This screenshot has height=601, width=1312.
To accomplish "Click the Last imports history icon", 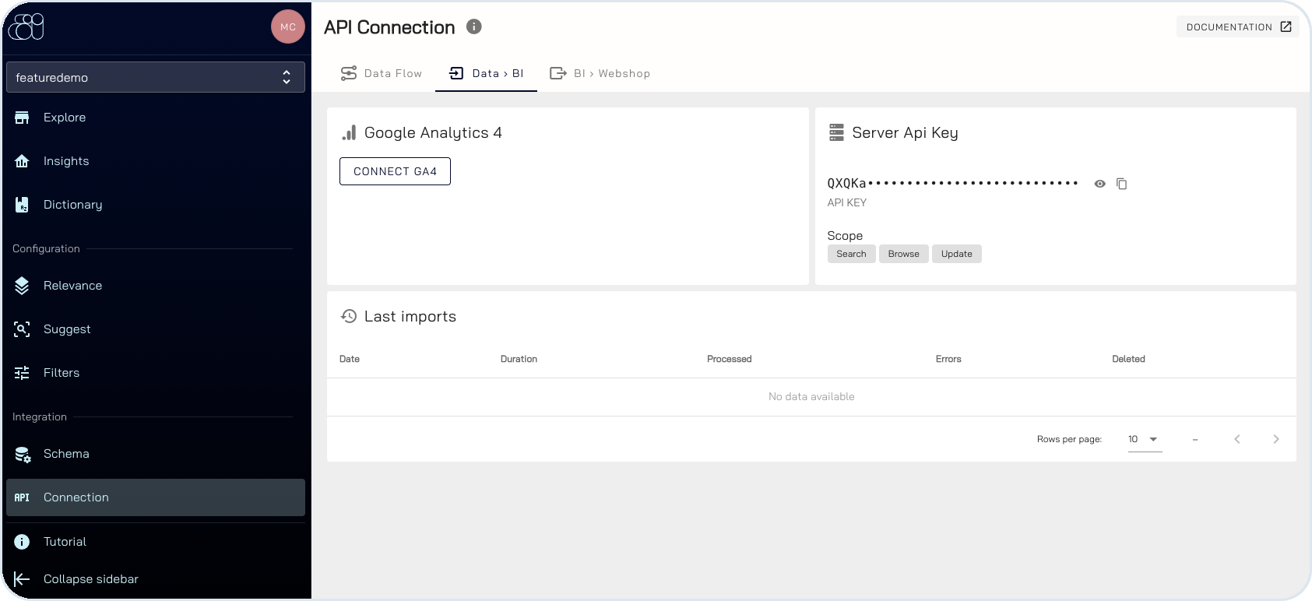I will (x=349, y=316).
